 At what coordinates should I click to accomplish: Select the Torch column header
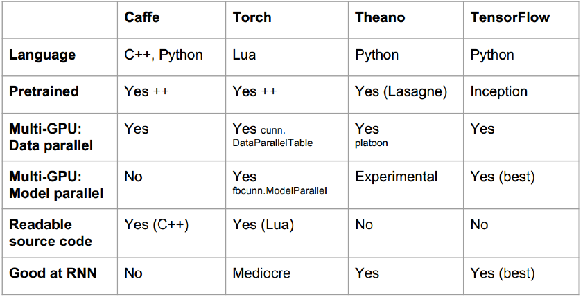(x=252, y=17)
